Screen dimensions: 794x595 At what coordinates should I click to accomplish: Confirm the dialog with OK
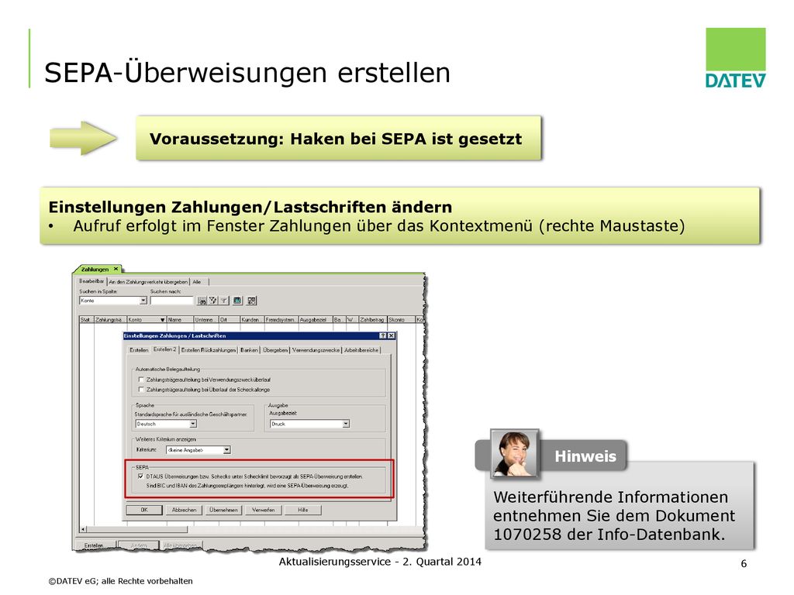(144, 510)
